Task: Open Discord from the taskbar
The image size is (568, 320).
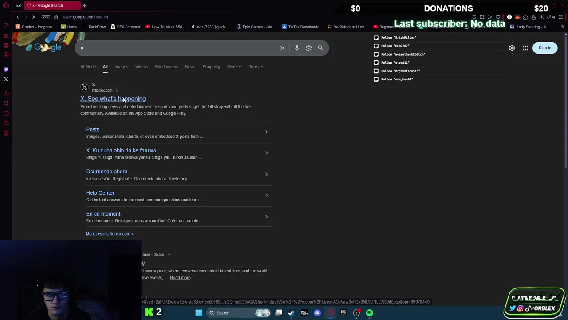Action: [317, 313]
